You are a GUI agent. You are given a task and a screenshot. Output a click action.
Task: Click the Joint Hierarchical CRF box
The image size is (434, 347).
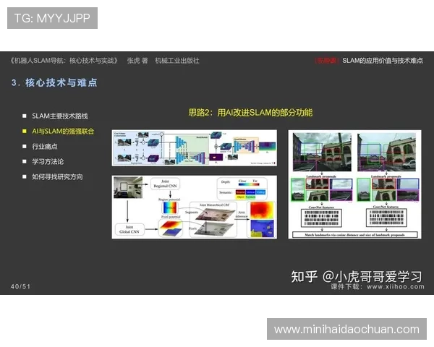click(213, 220)
